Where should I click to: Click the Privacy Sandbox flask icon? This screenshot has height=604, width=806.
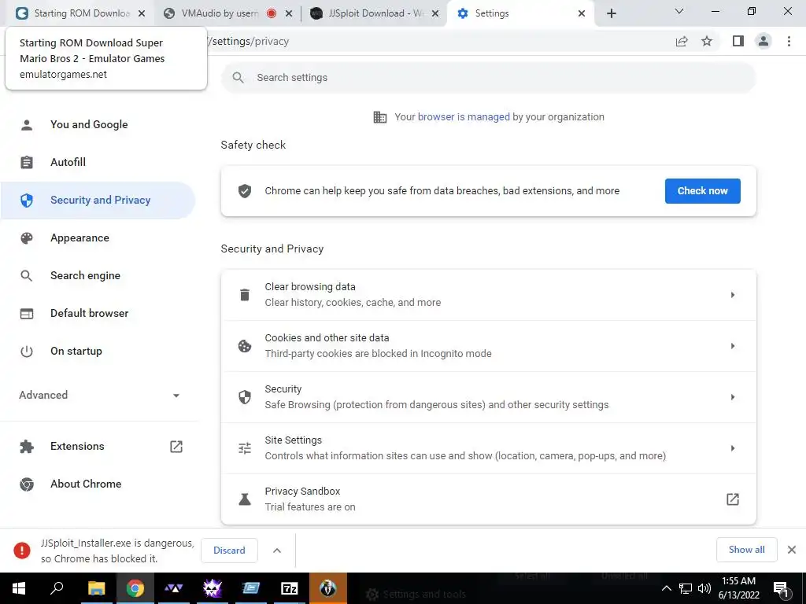coord(245,499)
